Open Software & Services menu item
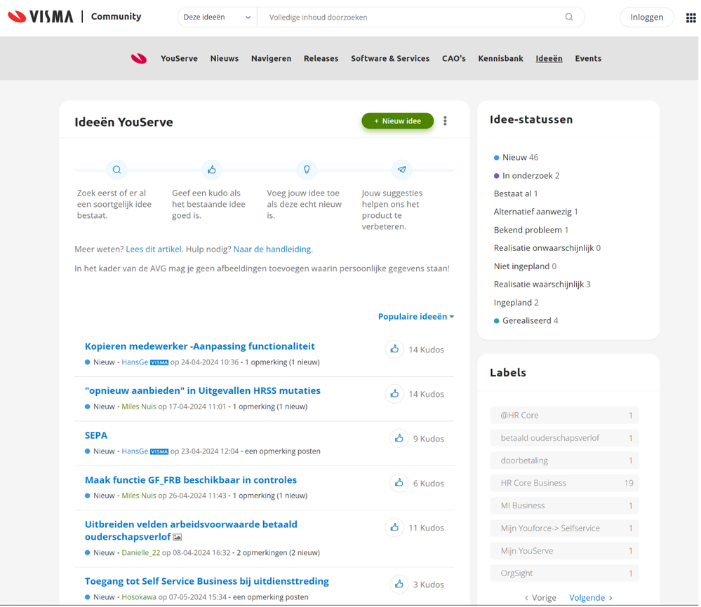Image resolution: width=701 pixels, height=607 pixels. [390, 58]
